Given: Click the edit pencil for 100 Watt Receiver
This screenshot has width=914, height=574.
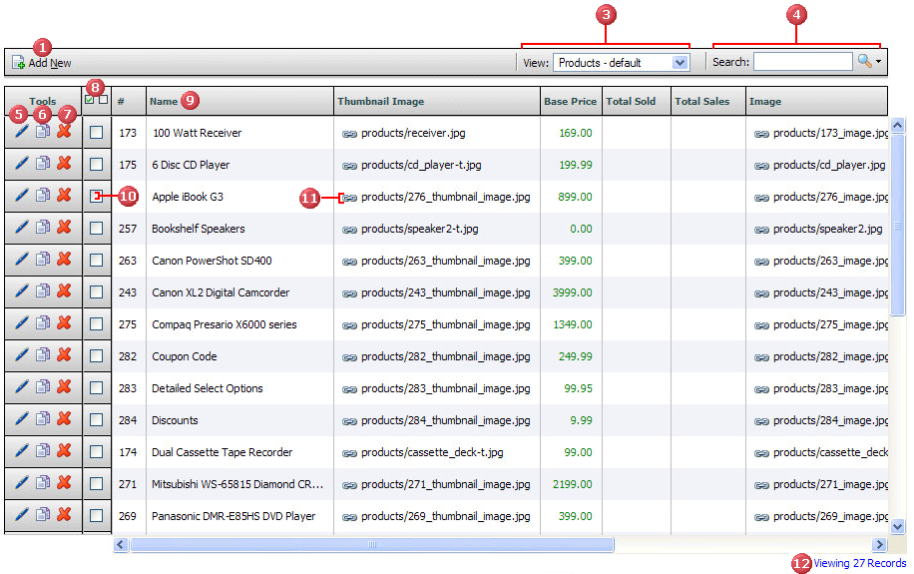Looking at the screenshot, I should click(x=21, y=132).
